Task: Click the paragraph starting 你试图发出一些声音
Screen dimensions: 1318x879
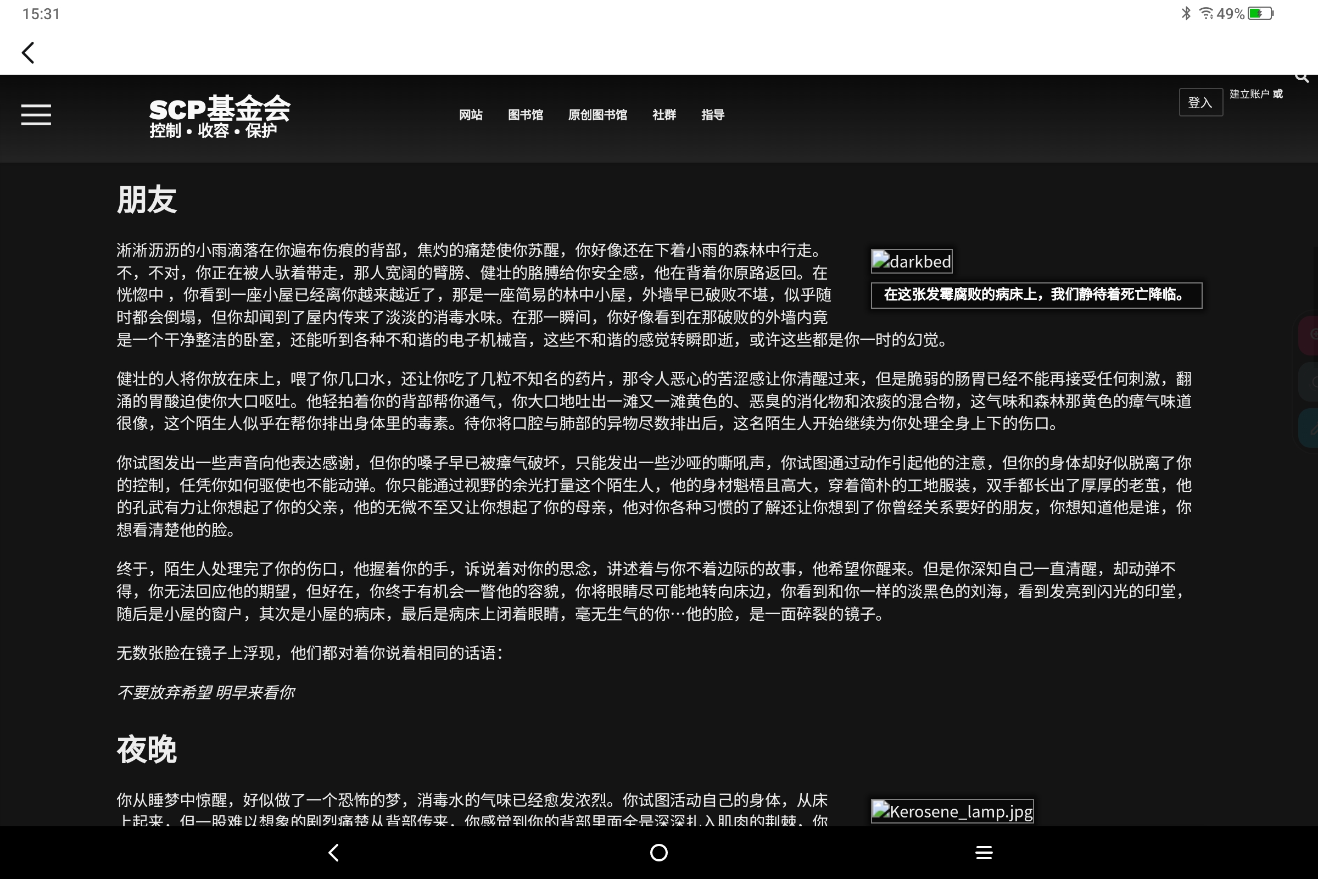Action: pos(654,496)
